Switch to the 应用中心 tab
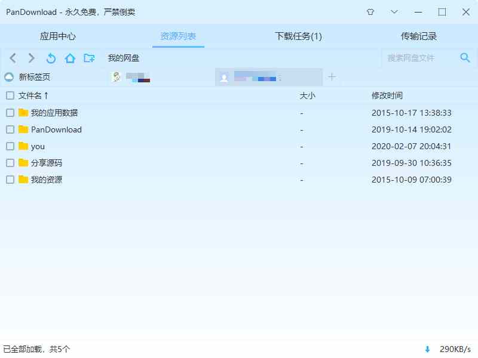Image resolution: width=478 pixels, height=358 pixels. (x=57, y=36)
